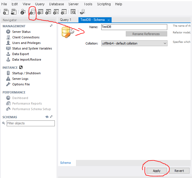This screenshot has height=178, width=192.
Task: Open the Database menu
Action: point(56,4)
